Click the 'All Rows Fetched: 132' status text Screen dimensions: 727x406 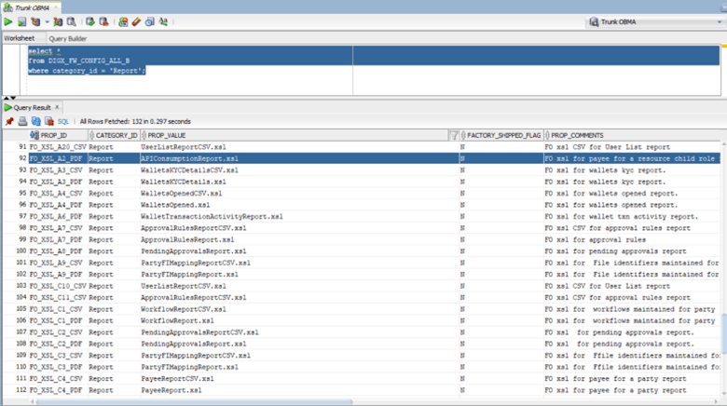coord(111,121)
